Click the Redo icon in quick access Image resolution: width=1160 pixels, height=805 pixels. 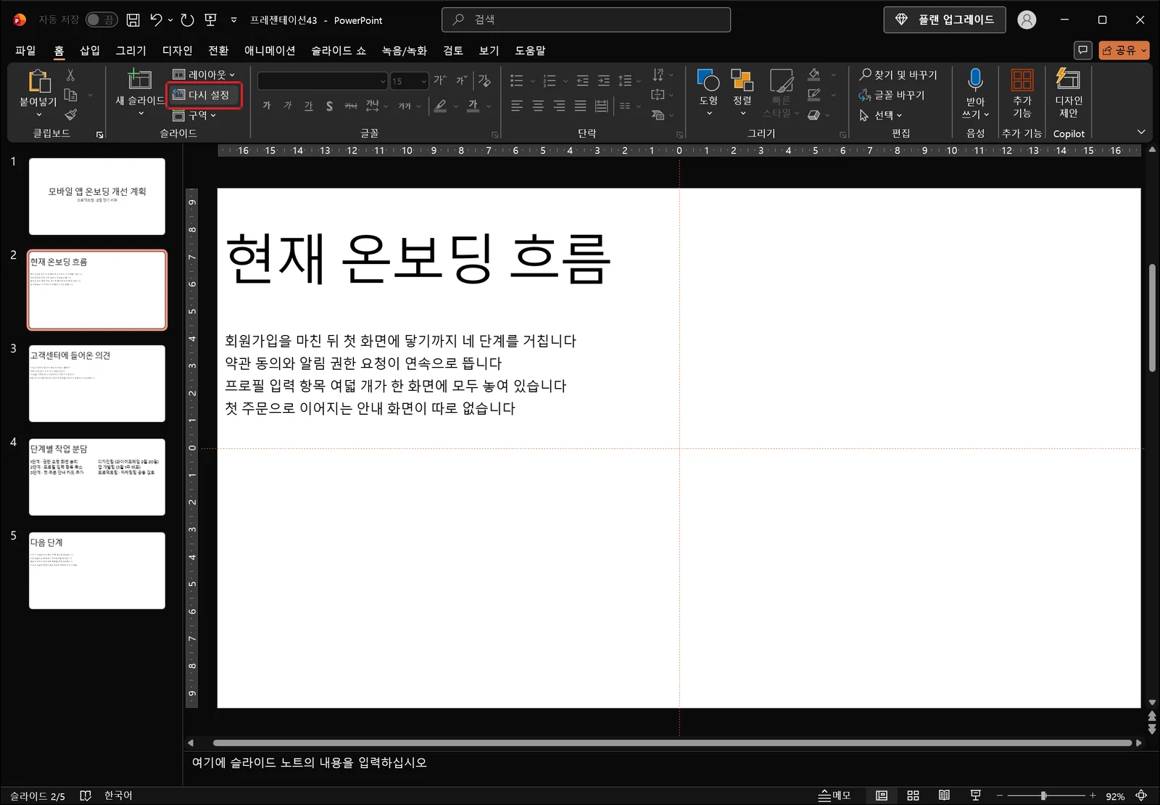[x=187, y=20]
